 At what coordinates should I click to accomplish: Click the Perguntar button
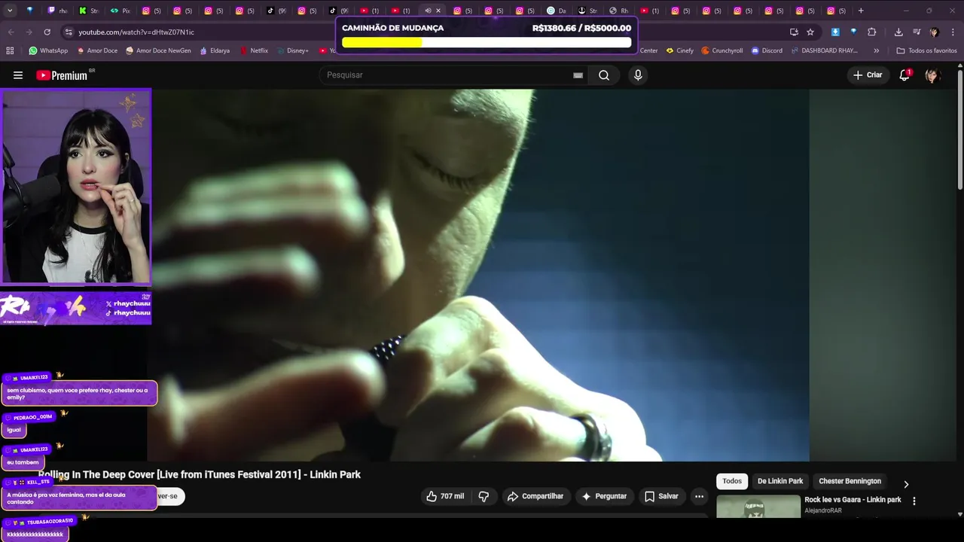pos(604,496)
